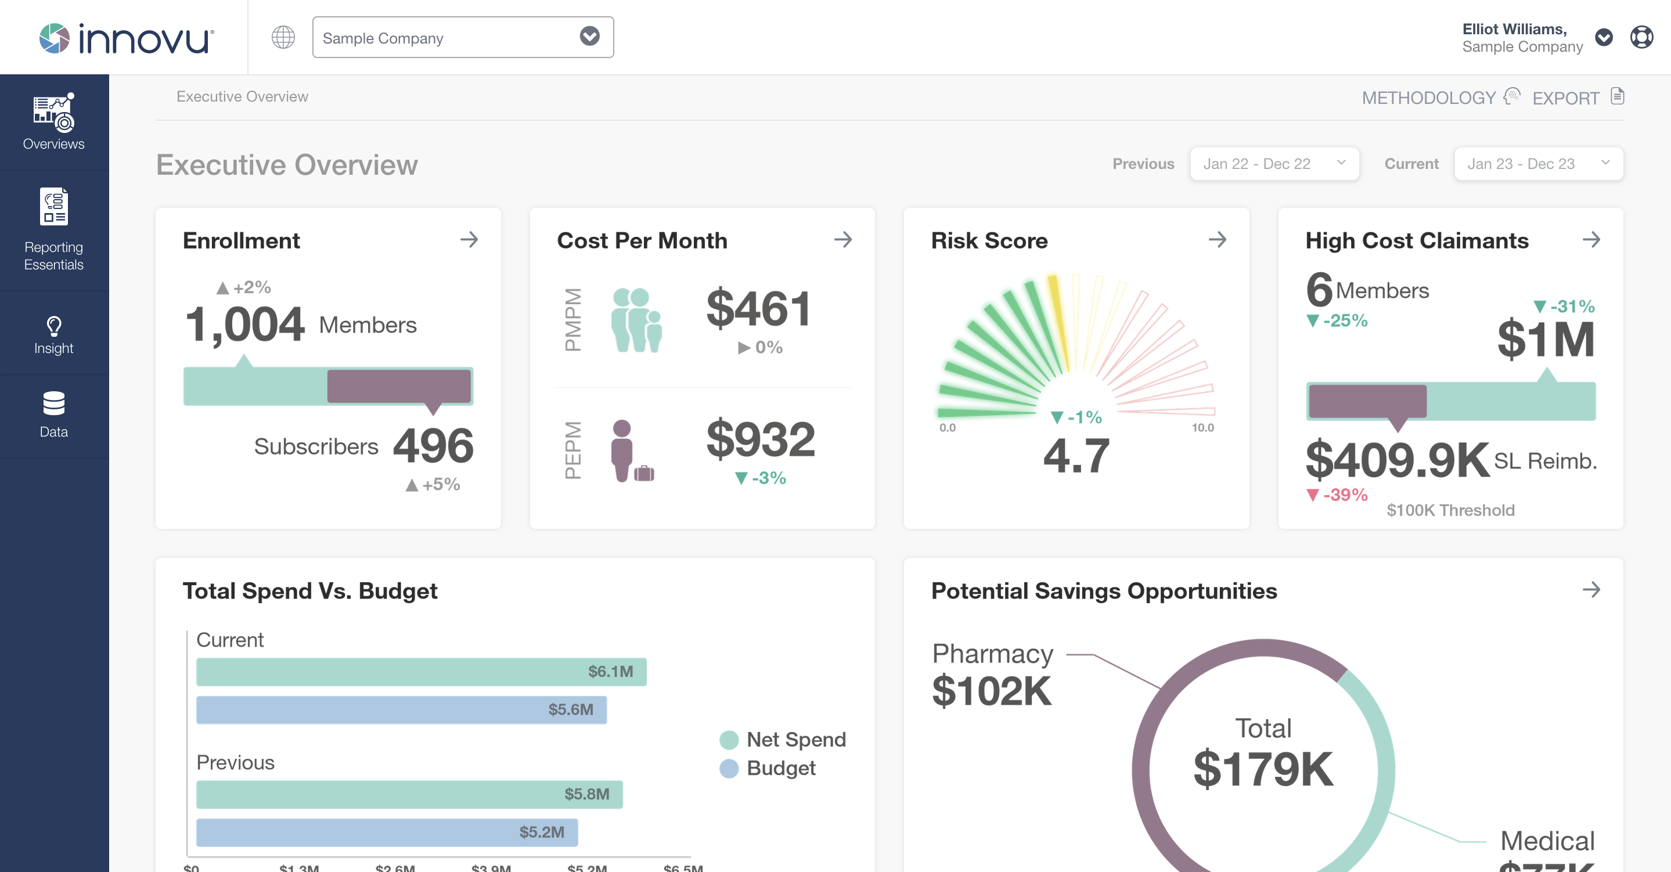
Task: Open Cost Per Month details arrow
Action: coord(842,239)
